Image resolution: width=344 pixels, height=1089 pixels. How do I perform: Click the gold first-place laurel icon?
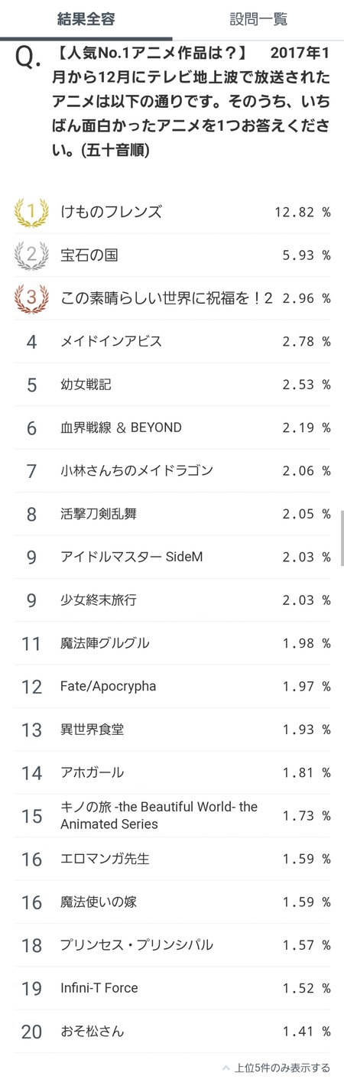click(x=31, y=213)
